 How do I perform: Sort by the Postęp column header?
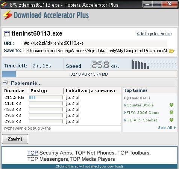point(39,91)
